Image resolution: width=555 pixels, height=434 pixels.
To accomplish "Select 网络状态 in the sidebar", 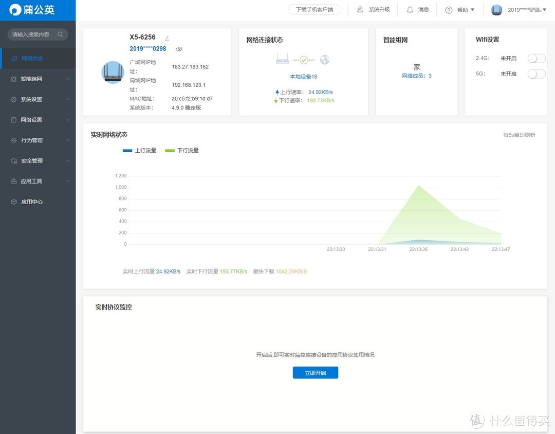I will click(x=32, y=59).
